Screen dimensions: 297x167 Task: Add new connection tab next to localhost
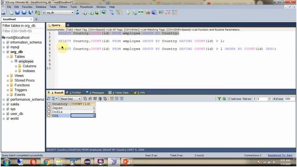click(x=36, y=19)
